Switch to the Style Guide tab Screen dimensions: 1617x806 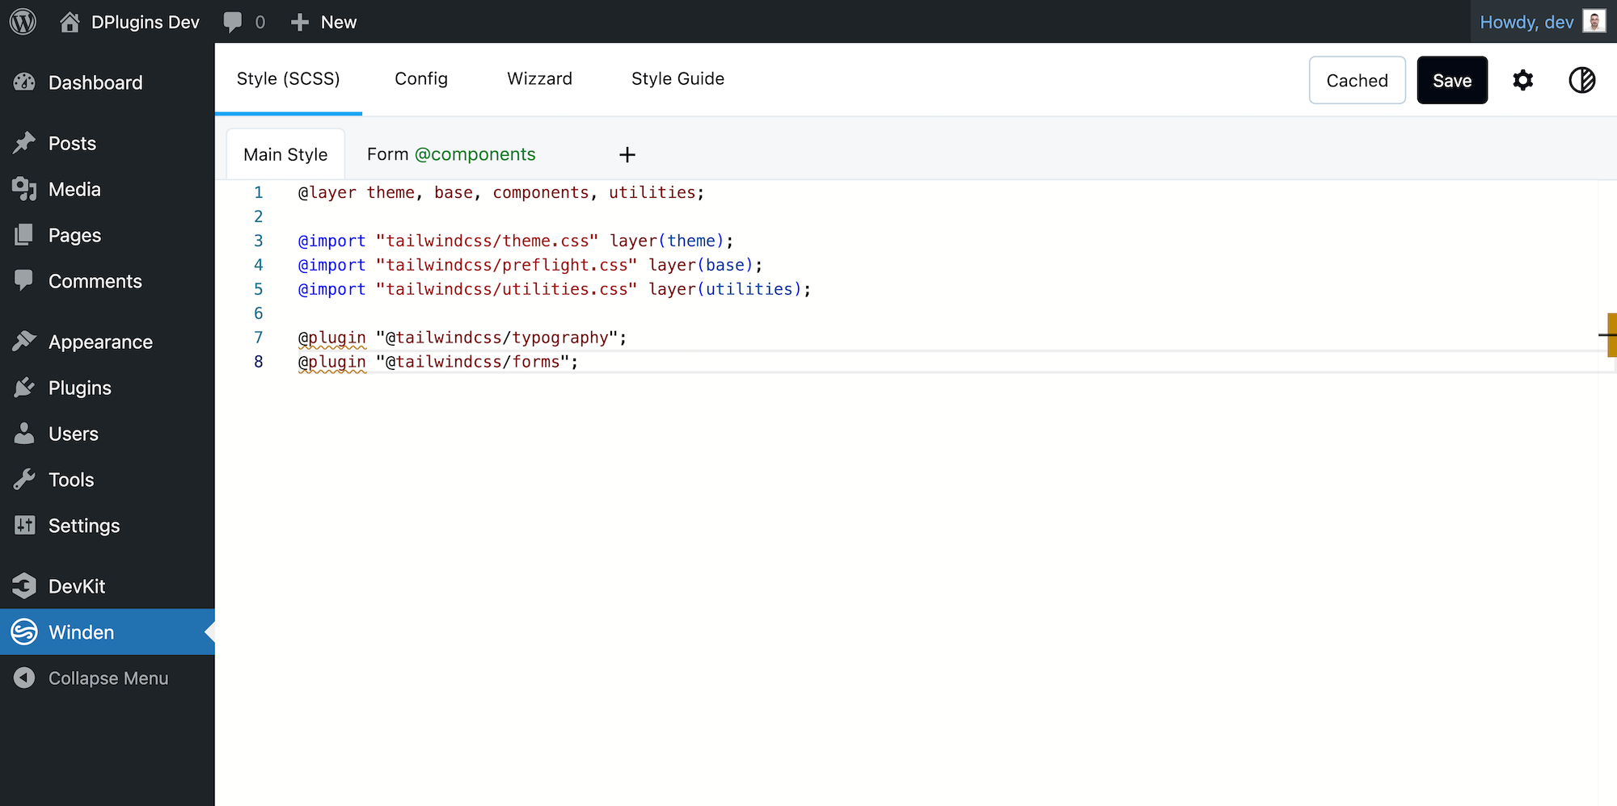[x=678, y=78]
